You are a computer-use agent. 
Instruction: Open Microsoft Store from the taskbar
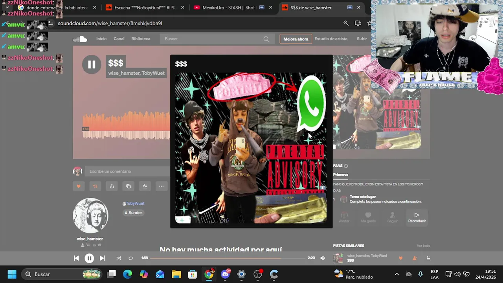click(x=192, y=274)
